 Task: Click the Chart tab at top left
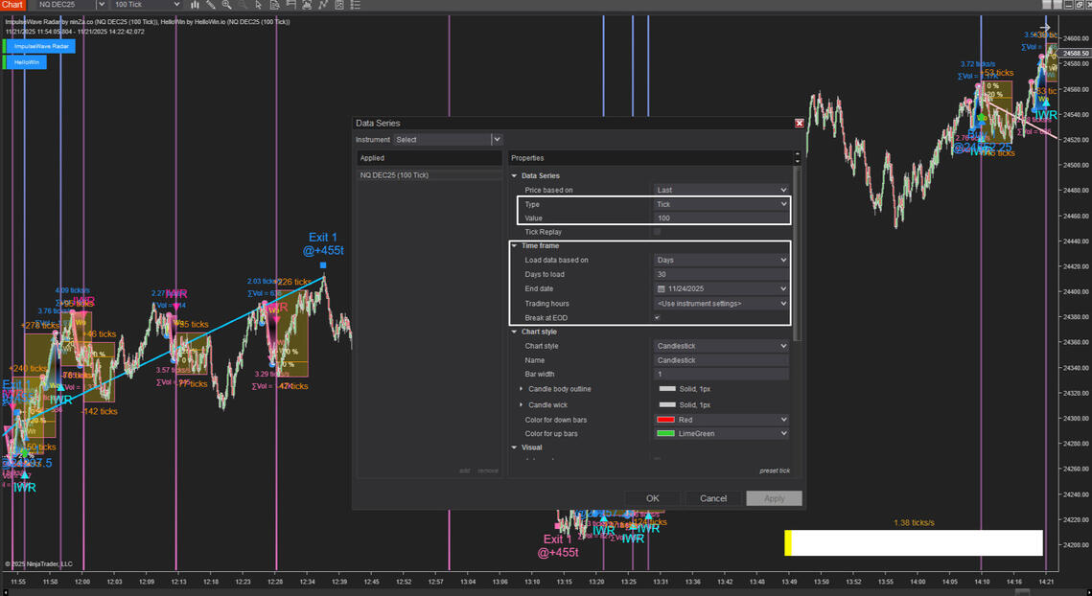tap(12, 6)
